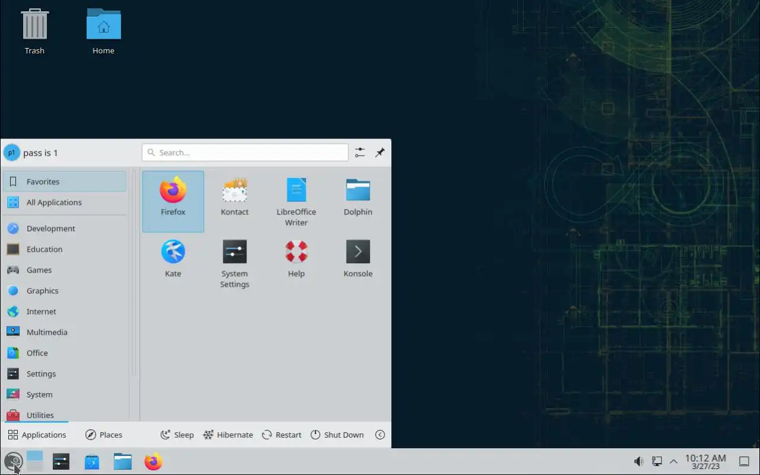
Task: Open the System category
Action: (x=65, y=395)
